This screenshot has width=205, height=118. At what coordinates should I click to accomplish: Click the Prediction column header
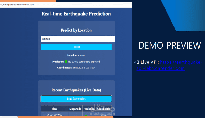89,109
